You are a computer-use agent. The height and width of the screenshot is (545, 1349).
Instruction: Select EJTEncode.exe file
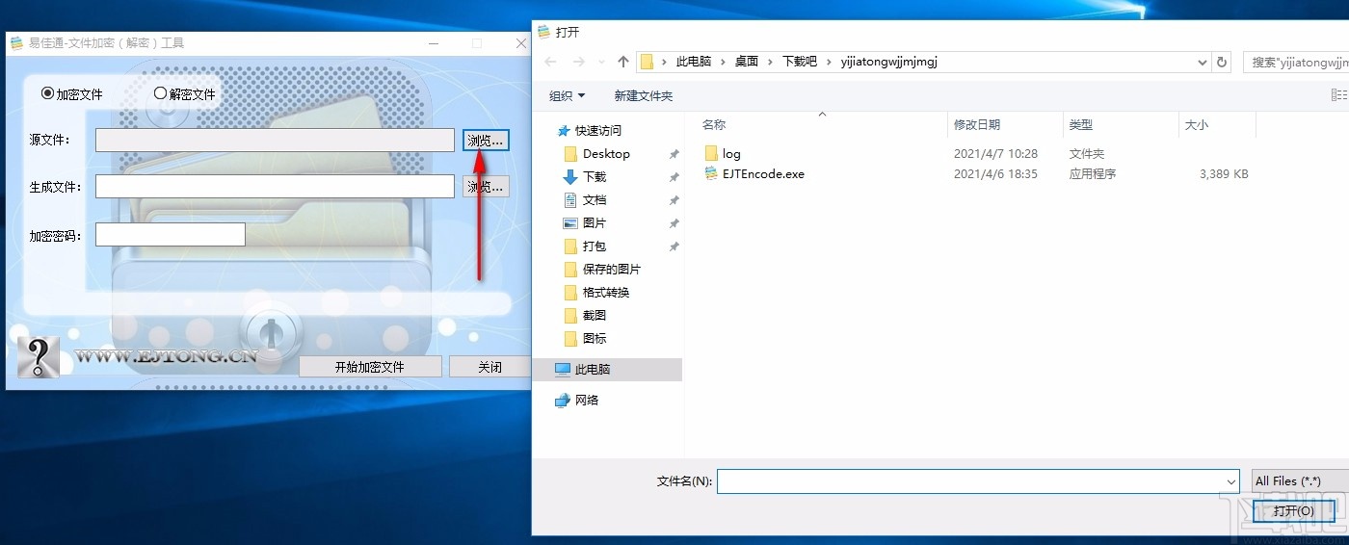[763, 174]
